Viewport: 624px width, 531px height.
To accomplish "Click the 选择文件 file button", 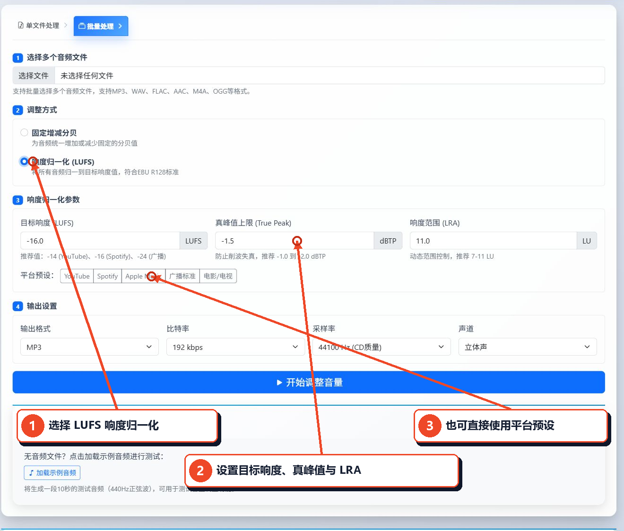I will (34, 76).
